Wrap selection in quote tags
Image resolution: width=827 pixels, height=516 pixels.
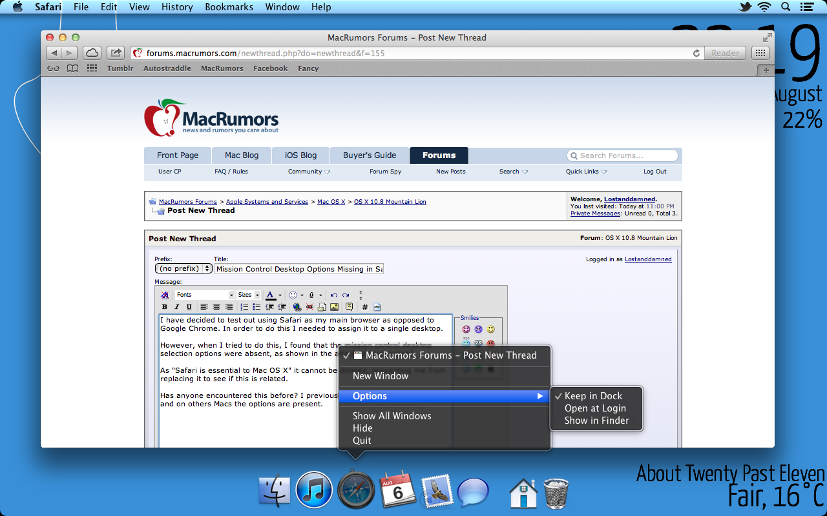(350, 307)
